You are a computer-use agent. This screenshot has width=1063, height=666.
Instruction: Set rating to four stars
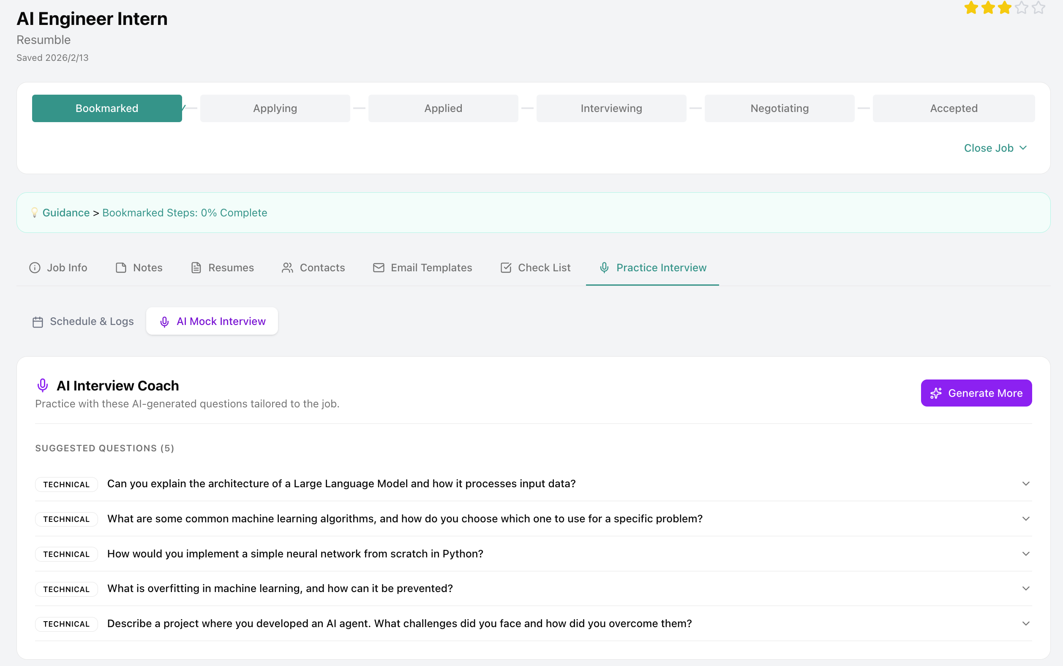tap(1022, 8)
